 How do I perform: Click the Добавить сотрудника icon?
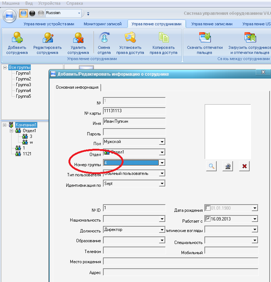click(x=17, y=37)
